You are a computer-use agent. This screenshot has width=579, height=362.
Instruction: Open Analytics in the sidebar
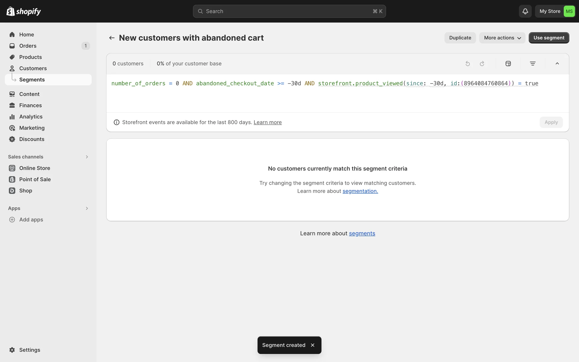click(x=31, y=117)
